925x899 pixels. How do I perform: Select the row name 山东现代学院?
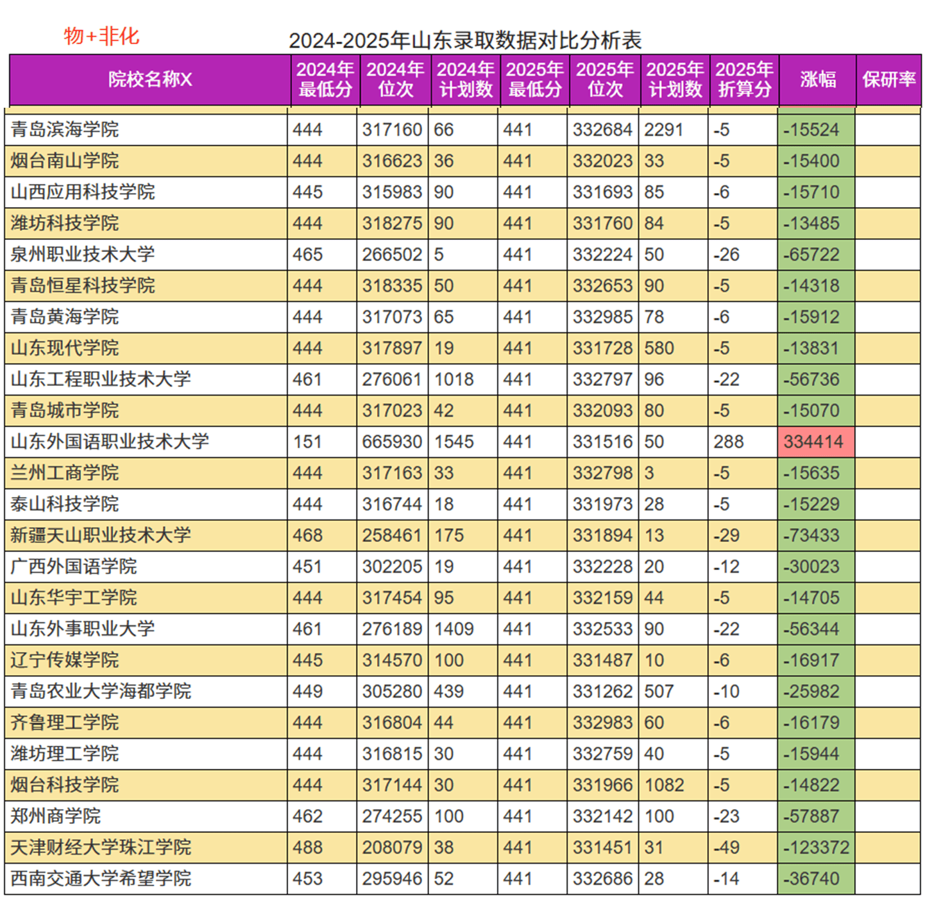[x=65, y=348]
